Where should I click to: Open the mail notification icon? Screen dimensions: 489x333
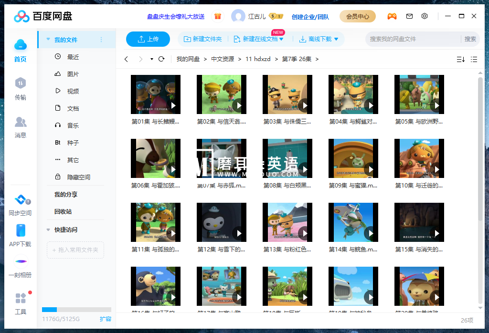click(x=409, y=16)
